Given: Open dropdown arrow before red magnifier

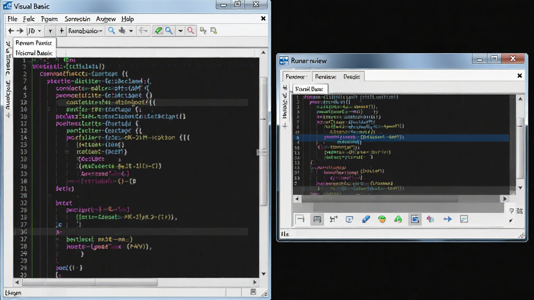Looking at the screenshot, I should pos(180,31).
